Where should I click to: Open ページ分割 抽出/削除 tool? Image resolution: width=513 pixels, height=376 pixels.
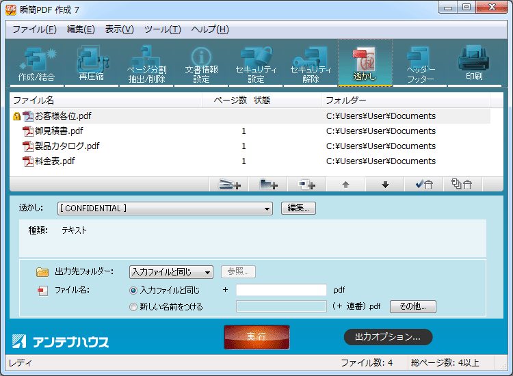(146, 64)
